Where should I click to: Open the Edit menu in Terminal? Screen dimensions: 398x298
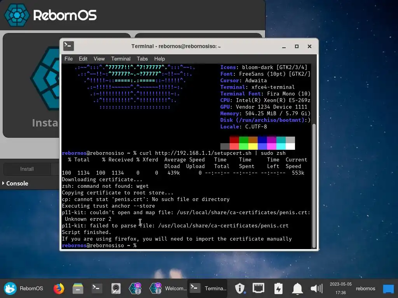click(83, 59)
